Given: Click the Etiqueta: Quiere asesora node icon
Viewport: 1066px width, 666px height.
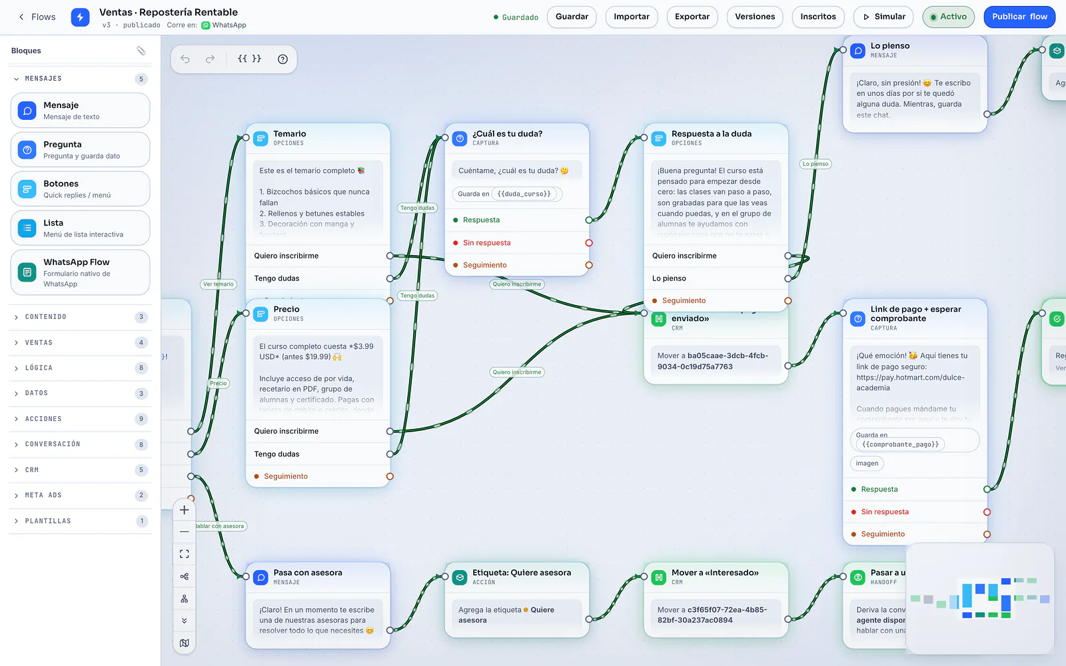Looking at the screenshot, I should pos(460,577).
